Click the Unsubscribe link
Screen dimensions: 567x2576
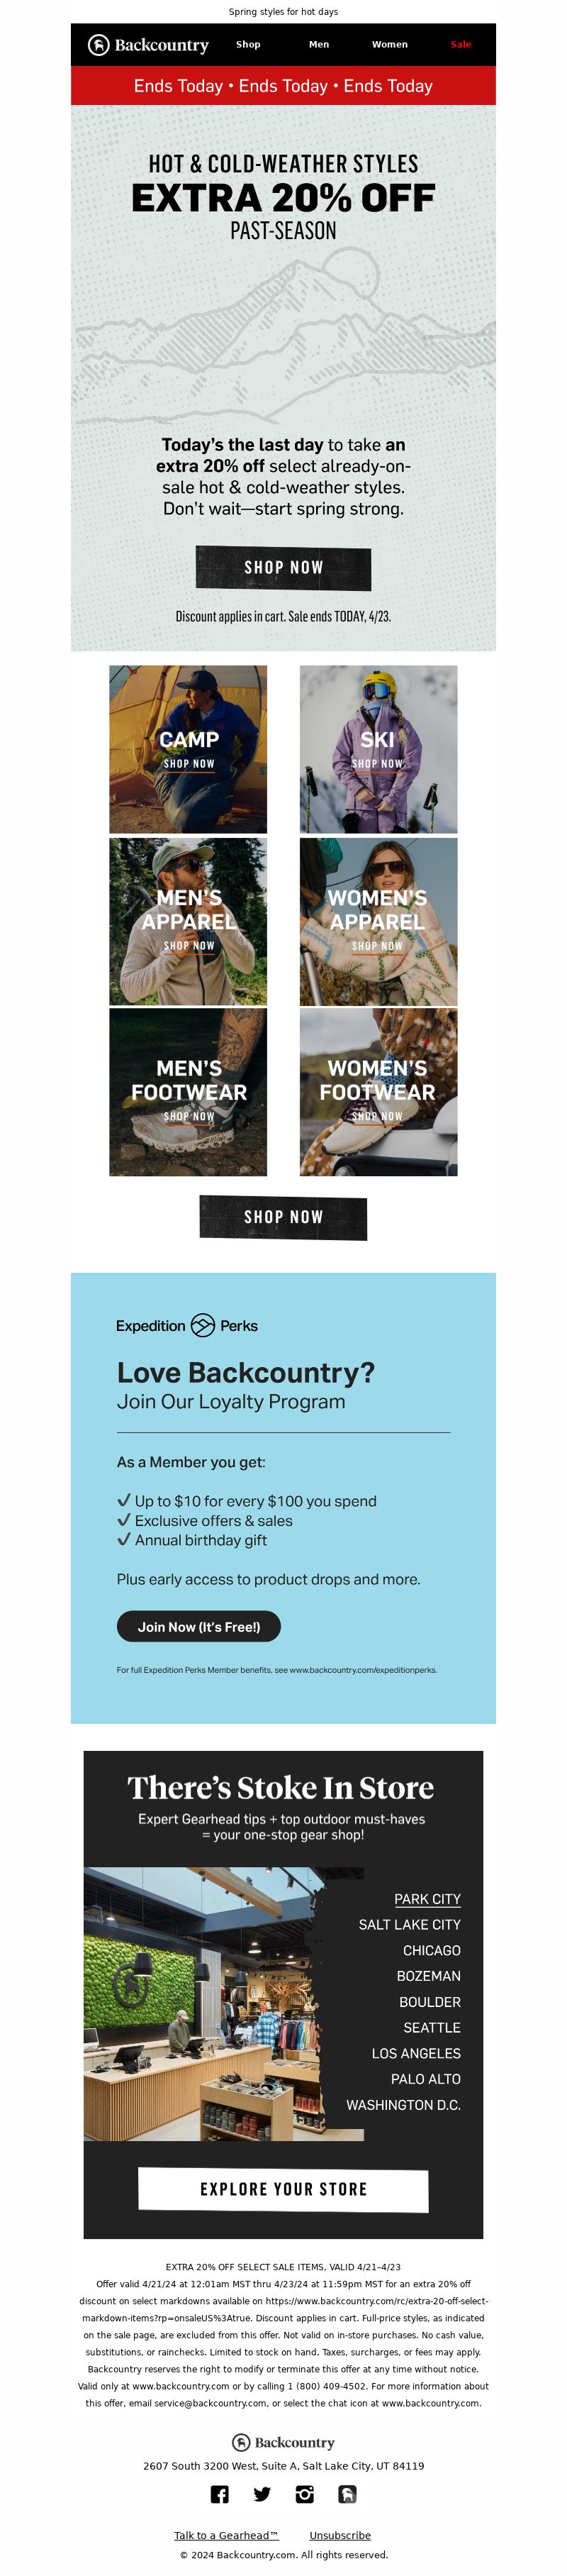coord(339,2535)
